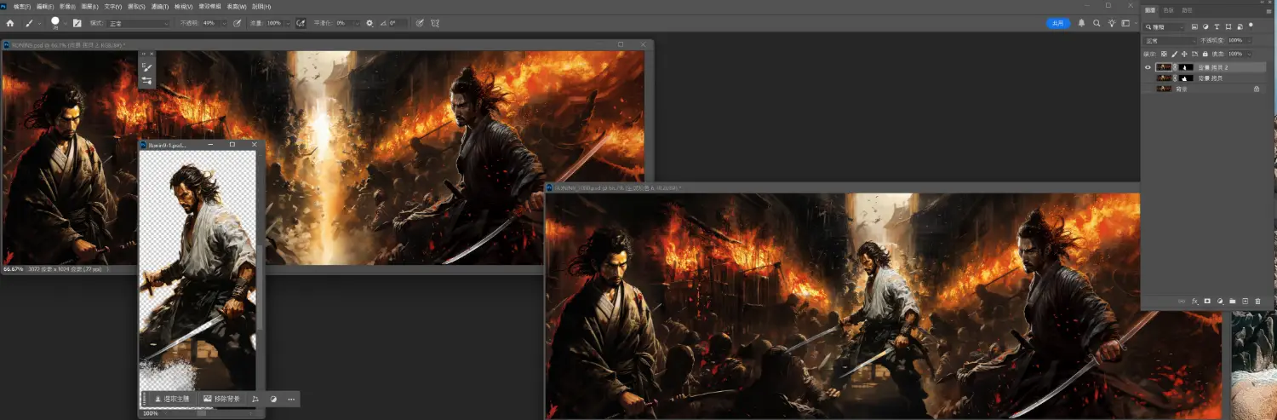
Task: Click the notifications bell icon
Action: tap(1082, 23)
